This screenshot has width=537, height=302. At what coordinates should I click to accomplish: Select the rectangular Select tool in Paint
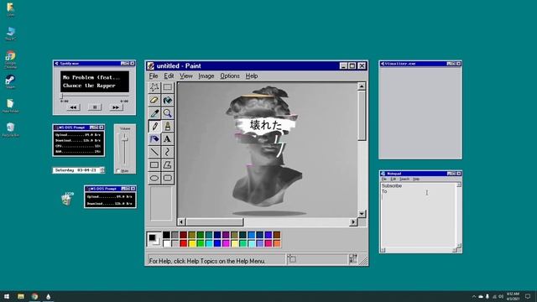pyautogui.click(x=168, y=87)
